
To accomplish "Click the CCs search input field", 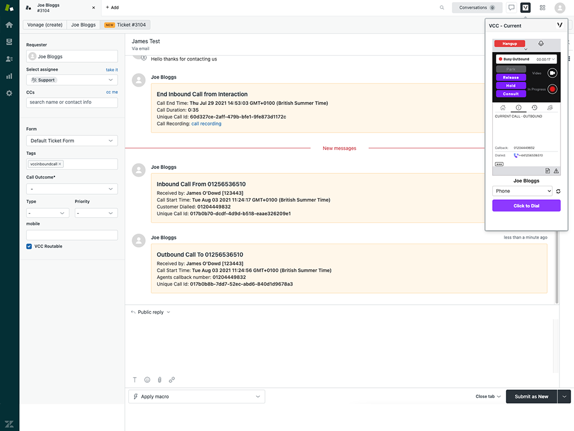I will (72, 102).
